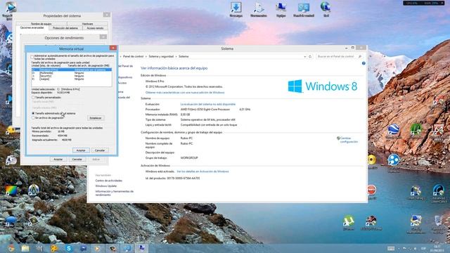This screenshot has width=450, height=253.
Task: Click 'La evaluación del sistema no está disponible'
Action: click(208, 104)
